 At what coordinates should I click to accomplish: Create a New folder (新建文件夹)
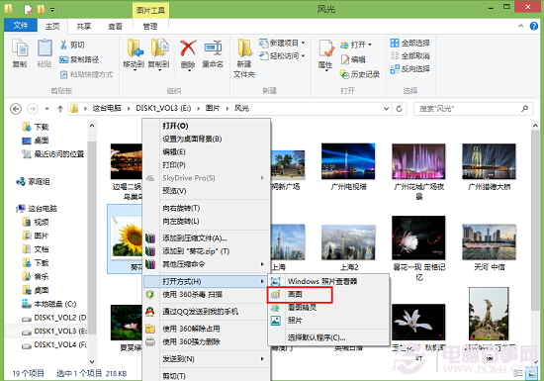[244, 57]
